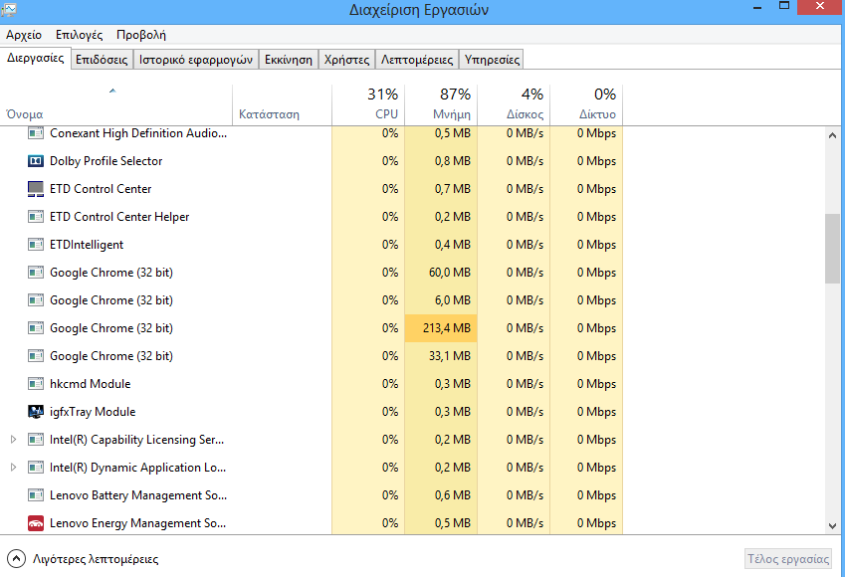Click the scrollbar down arrow

tap(832, 526)
